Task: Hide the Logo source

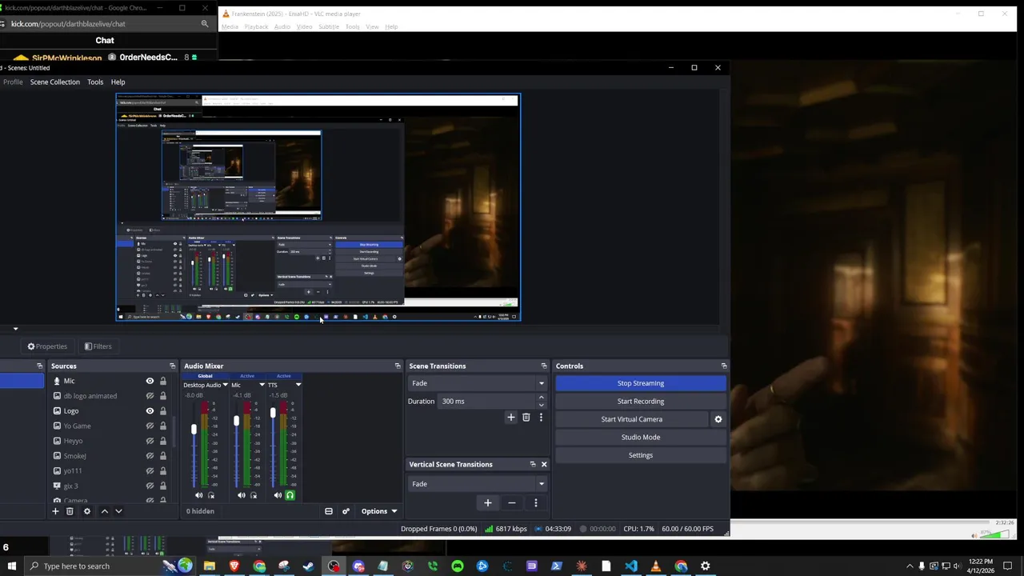Action: click(150, 411)
